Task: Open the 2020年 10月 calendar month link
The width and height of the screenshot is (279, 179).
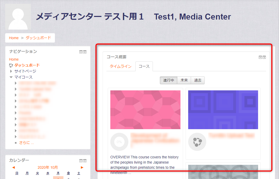Action: pos(48,168)
